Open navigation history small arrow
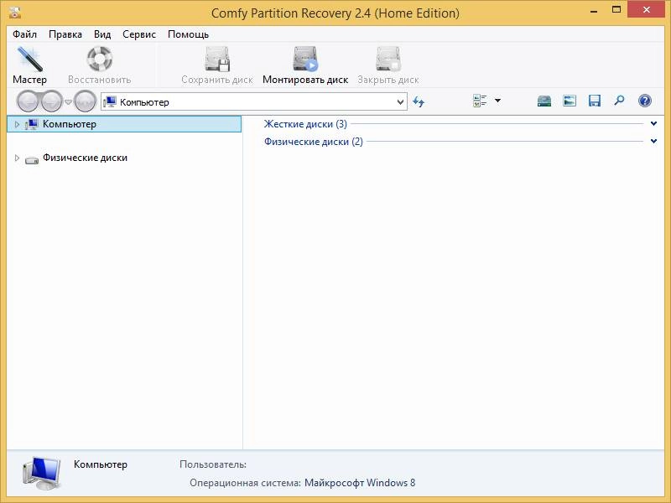Screen dimensions: 671x503 point(68,101)
